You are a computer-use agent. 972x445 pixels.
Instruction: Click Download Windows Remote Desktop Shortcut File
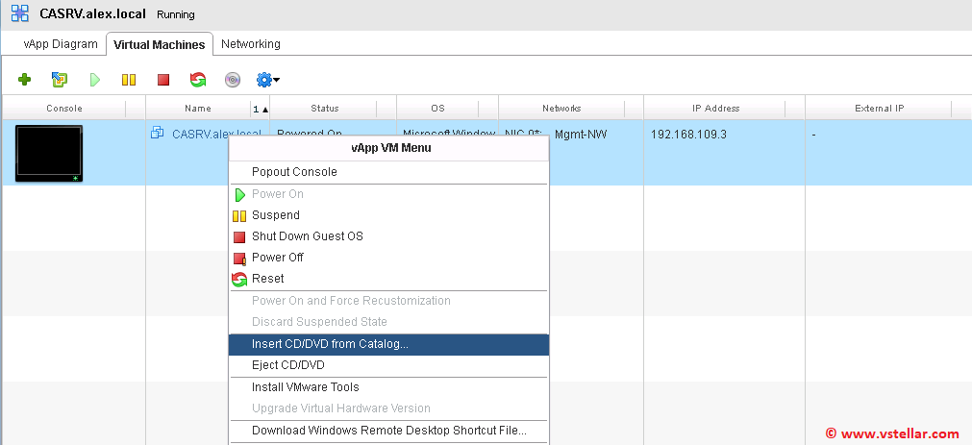(388, 431)
